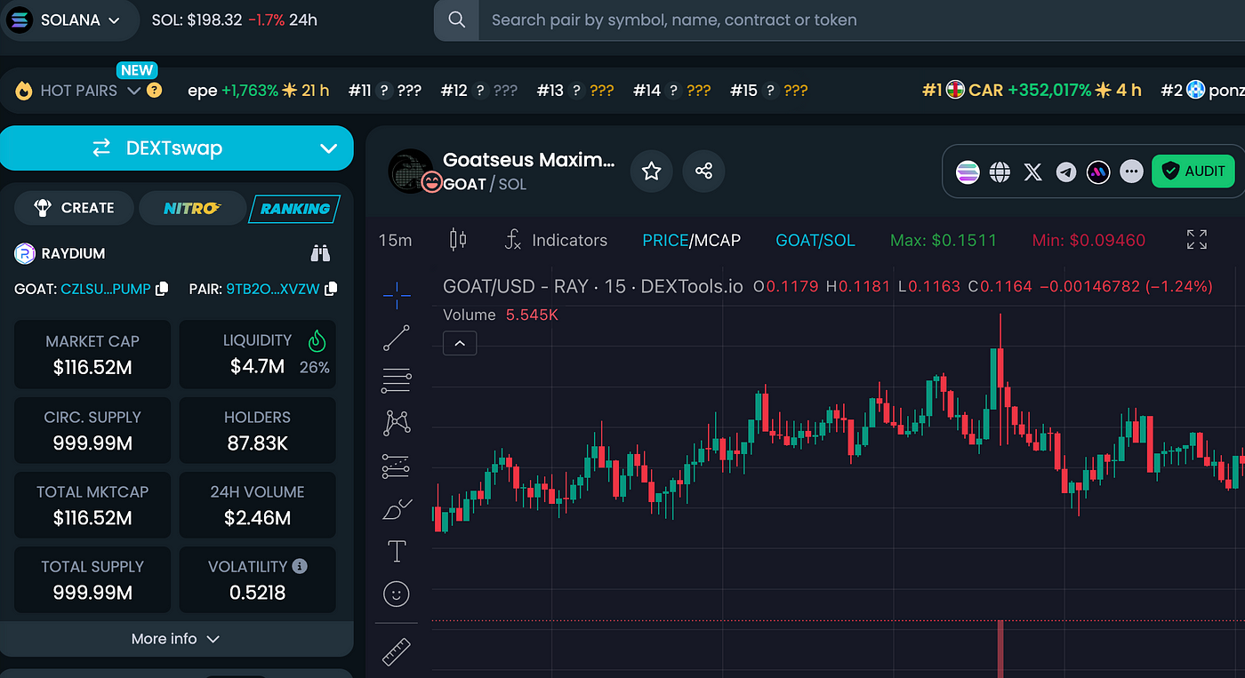Open the RANKING tab
Image resolution: width=1245 pixels, height=678 pixels.
tap(295, 208)
